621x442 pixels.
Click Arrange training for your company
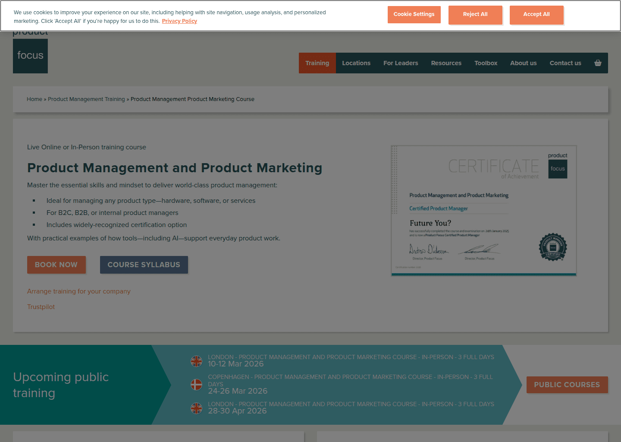click(x=78, y=291)
